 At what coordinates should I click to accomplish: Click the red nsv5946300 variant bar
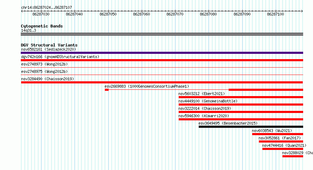[241, 119]
